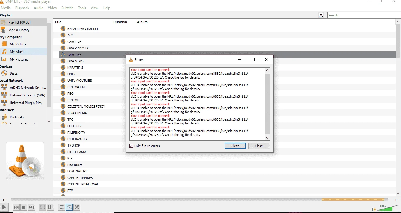Adjust the volume slider at 85%
The image size is (401, 213).
coord(388,208)
